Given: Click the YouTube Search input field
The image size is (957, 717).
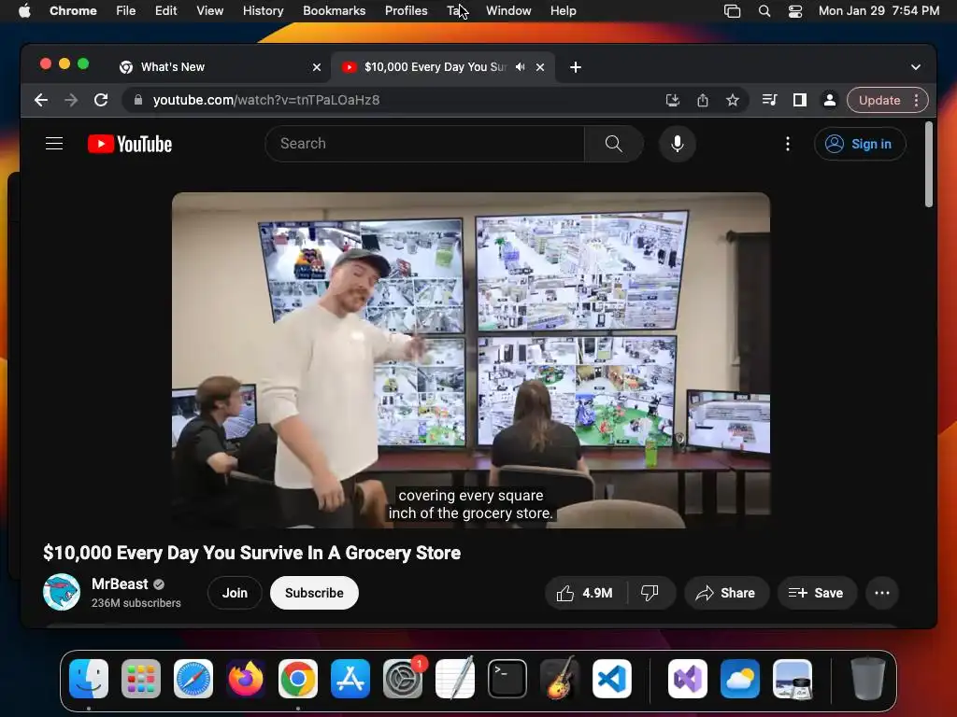Looking at the screenshot, I should pos(425,144).
